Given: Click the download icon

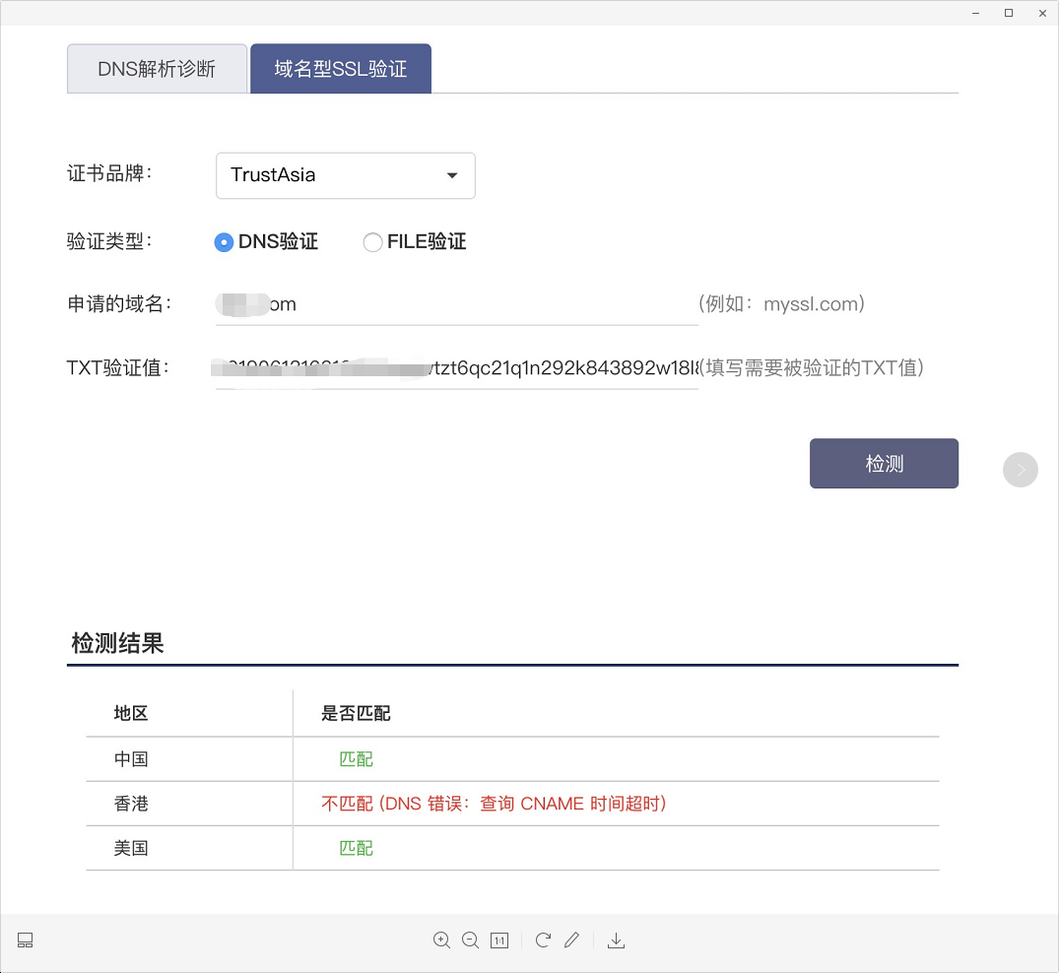Looking at the screenshot, I should 617,940.
